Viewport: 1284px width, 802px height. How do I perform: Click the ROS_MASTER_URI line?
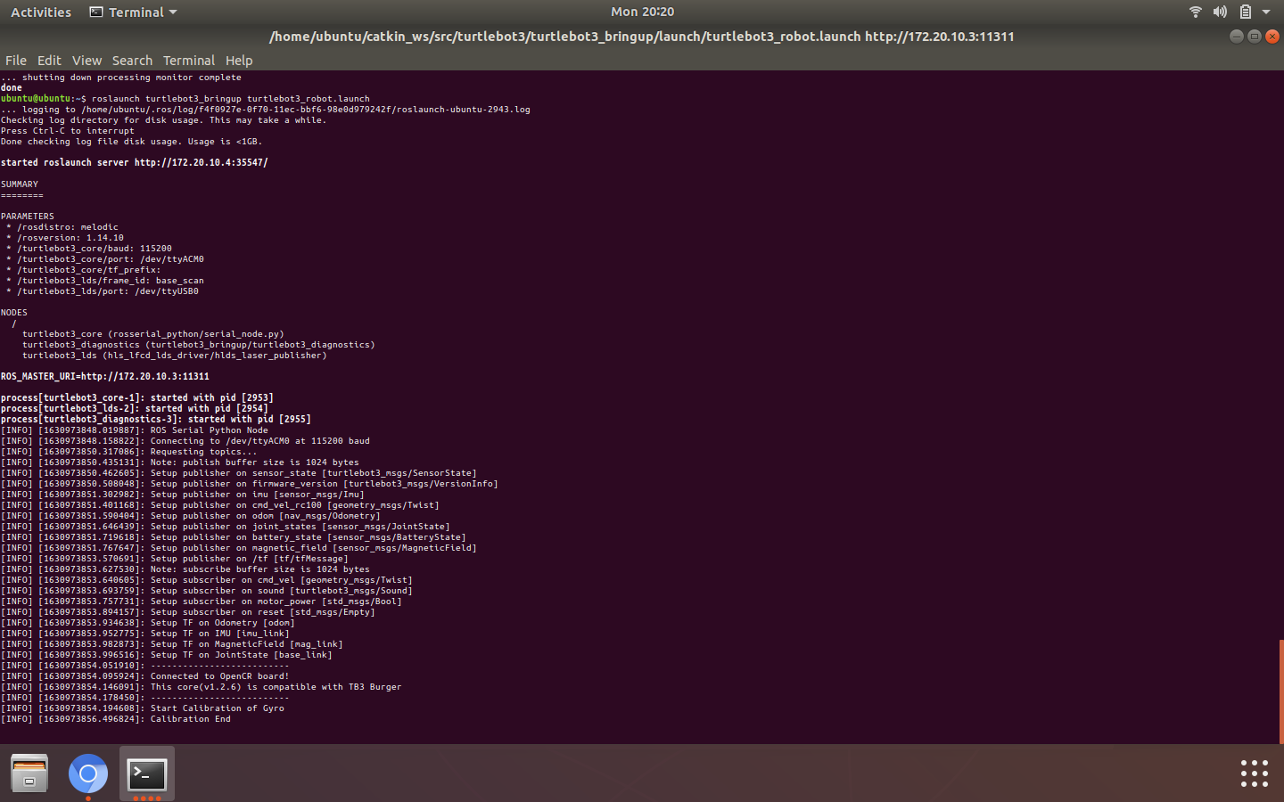105,377
